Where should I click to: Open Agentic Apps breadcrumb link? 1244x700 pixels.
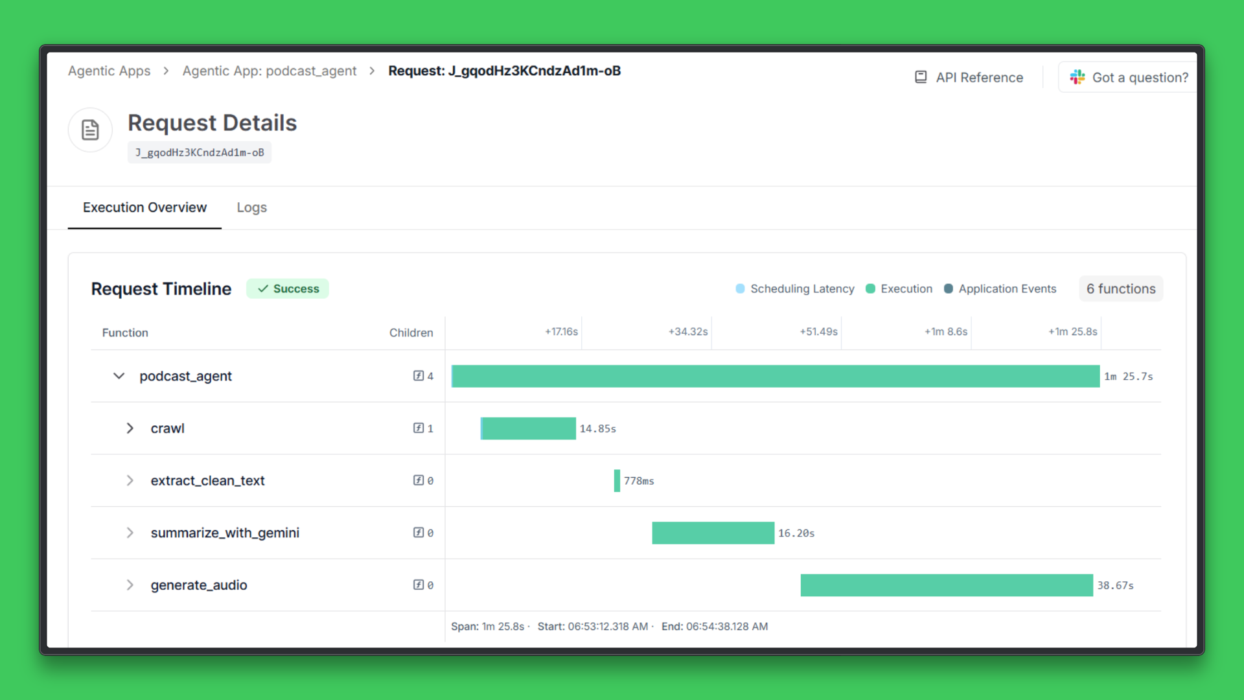coord(109,71)
